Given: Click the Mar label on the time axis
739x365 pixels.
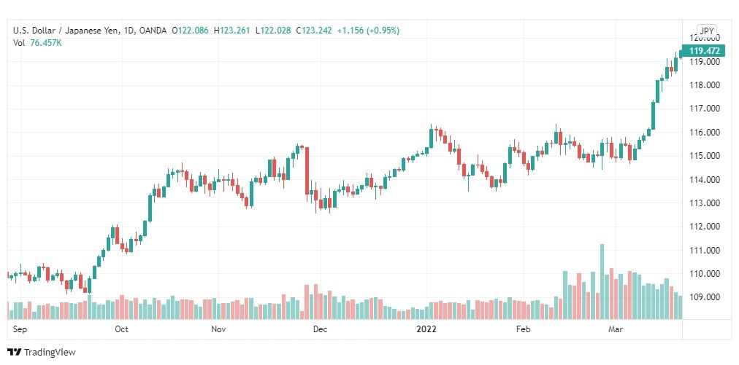Looking at the screenshot, I should click(615, 329).
